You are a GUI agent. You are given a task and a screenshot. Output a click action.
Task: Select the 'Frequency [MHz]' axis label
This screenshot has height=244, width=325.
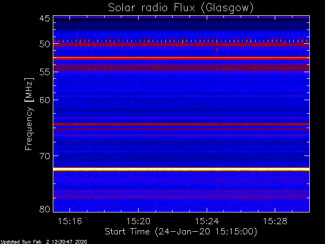(29, 114)
